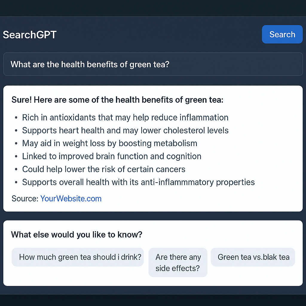
Task: Click the weight loss metabolism bullet point
Action: click(109, 143)
